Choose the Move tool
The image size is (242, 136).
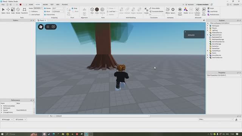[8, 11]
